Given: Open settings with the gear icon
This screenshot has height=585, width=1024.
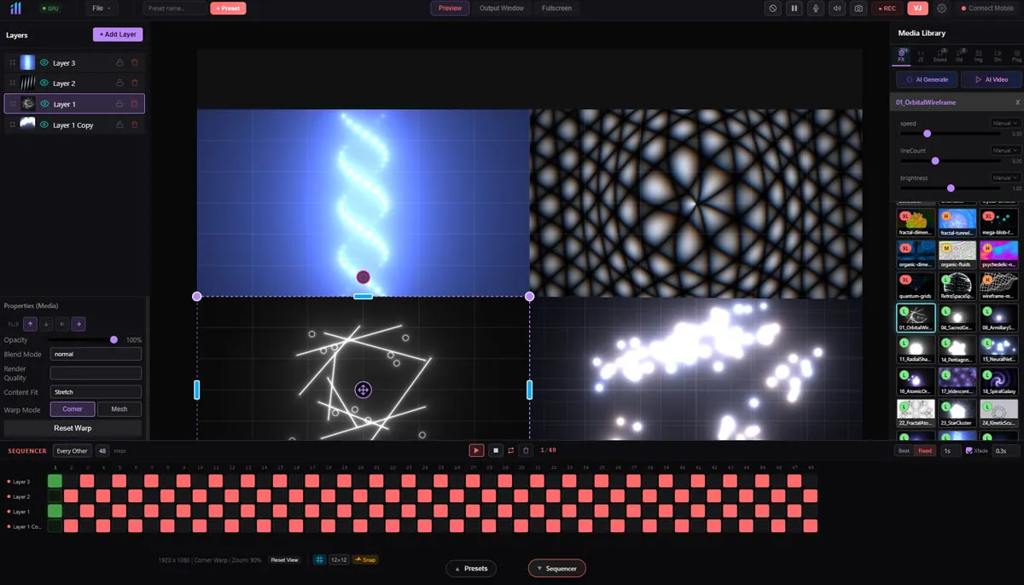Looking at the screenshot, I should (941, 9).
